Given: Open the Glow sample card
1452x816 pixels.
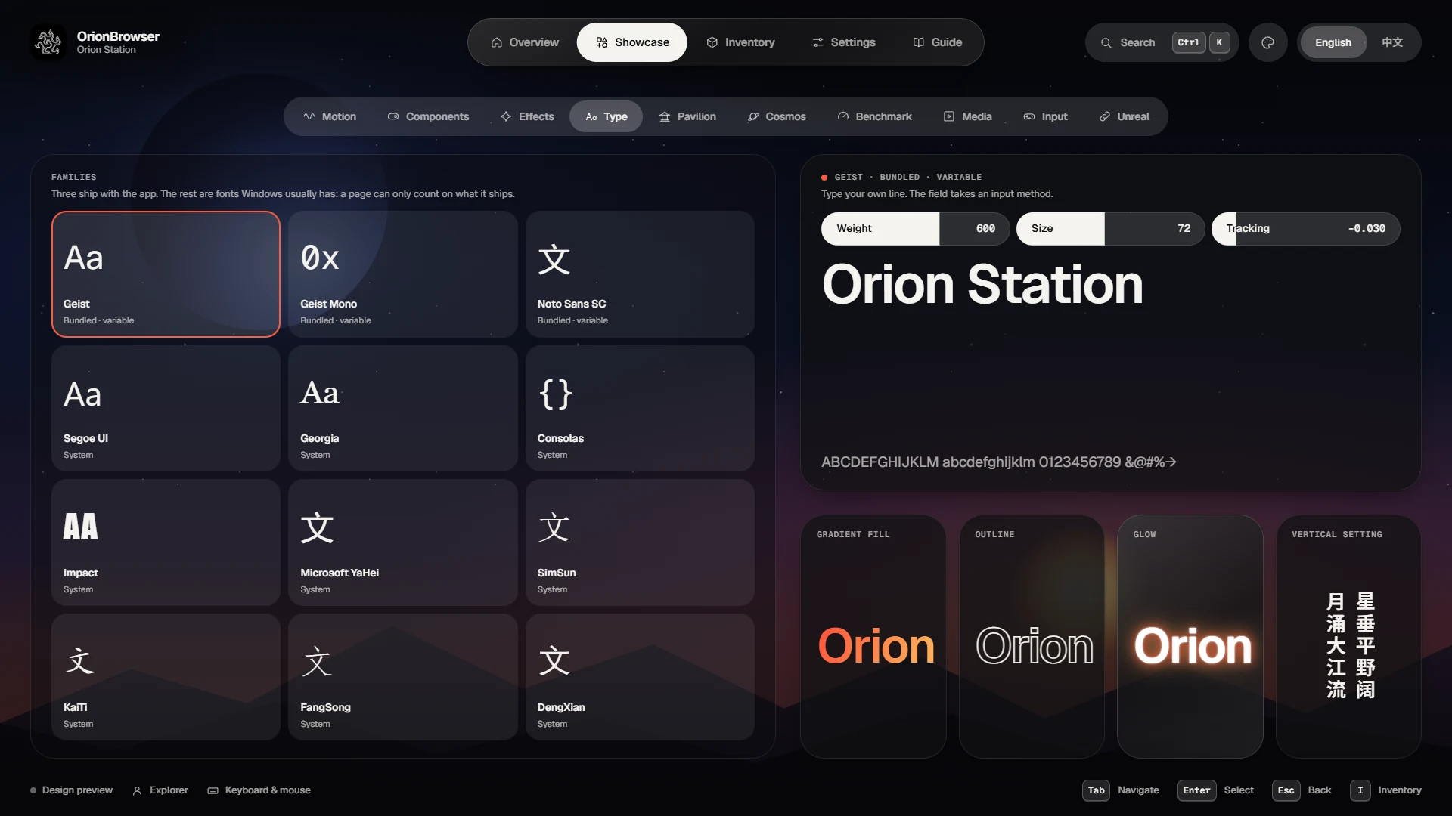Looking at the screenshot, I should tap(1190, 637).
